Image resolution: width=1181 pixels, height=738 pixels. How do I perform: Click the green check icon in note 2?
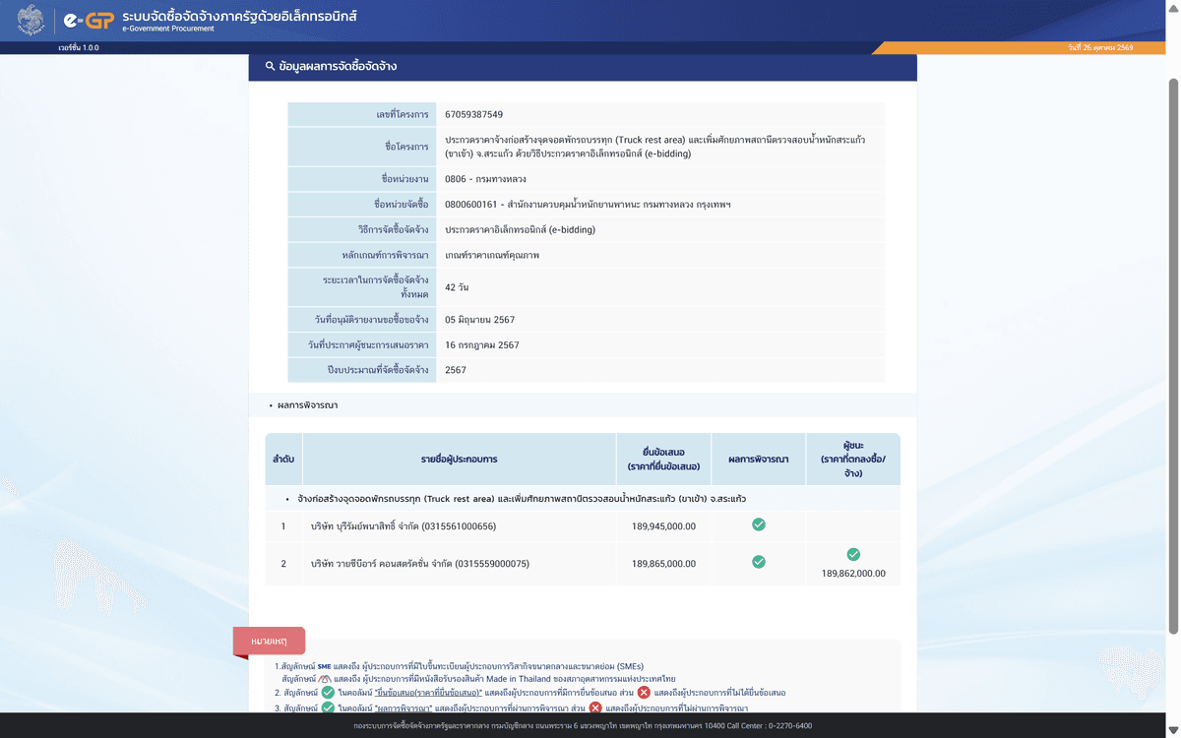click(x=328, y=693)
